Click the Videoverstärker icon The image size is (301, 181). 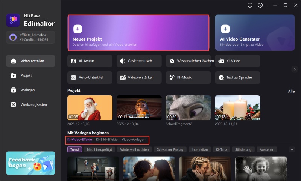tap(123, 78)
